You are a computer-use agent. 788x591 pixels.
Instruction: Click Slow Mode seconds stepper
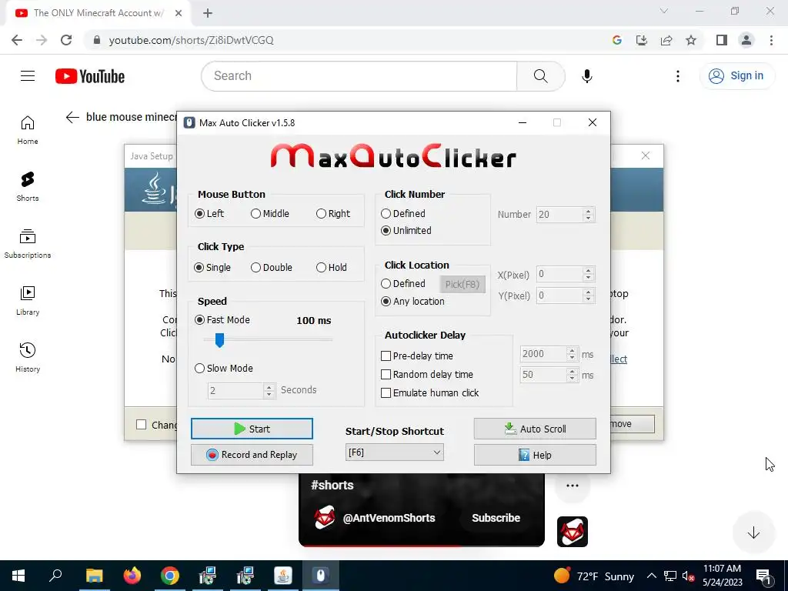click(x=269, y=390)
